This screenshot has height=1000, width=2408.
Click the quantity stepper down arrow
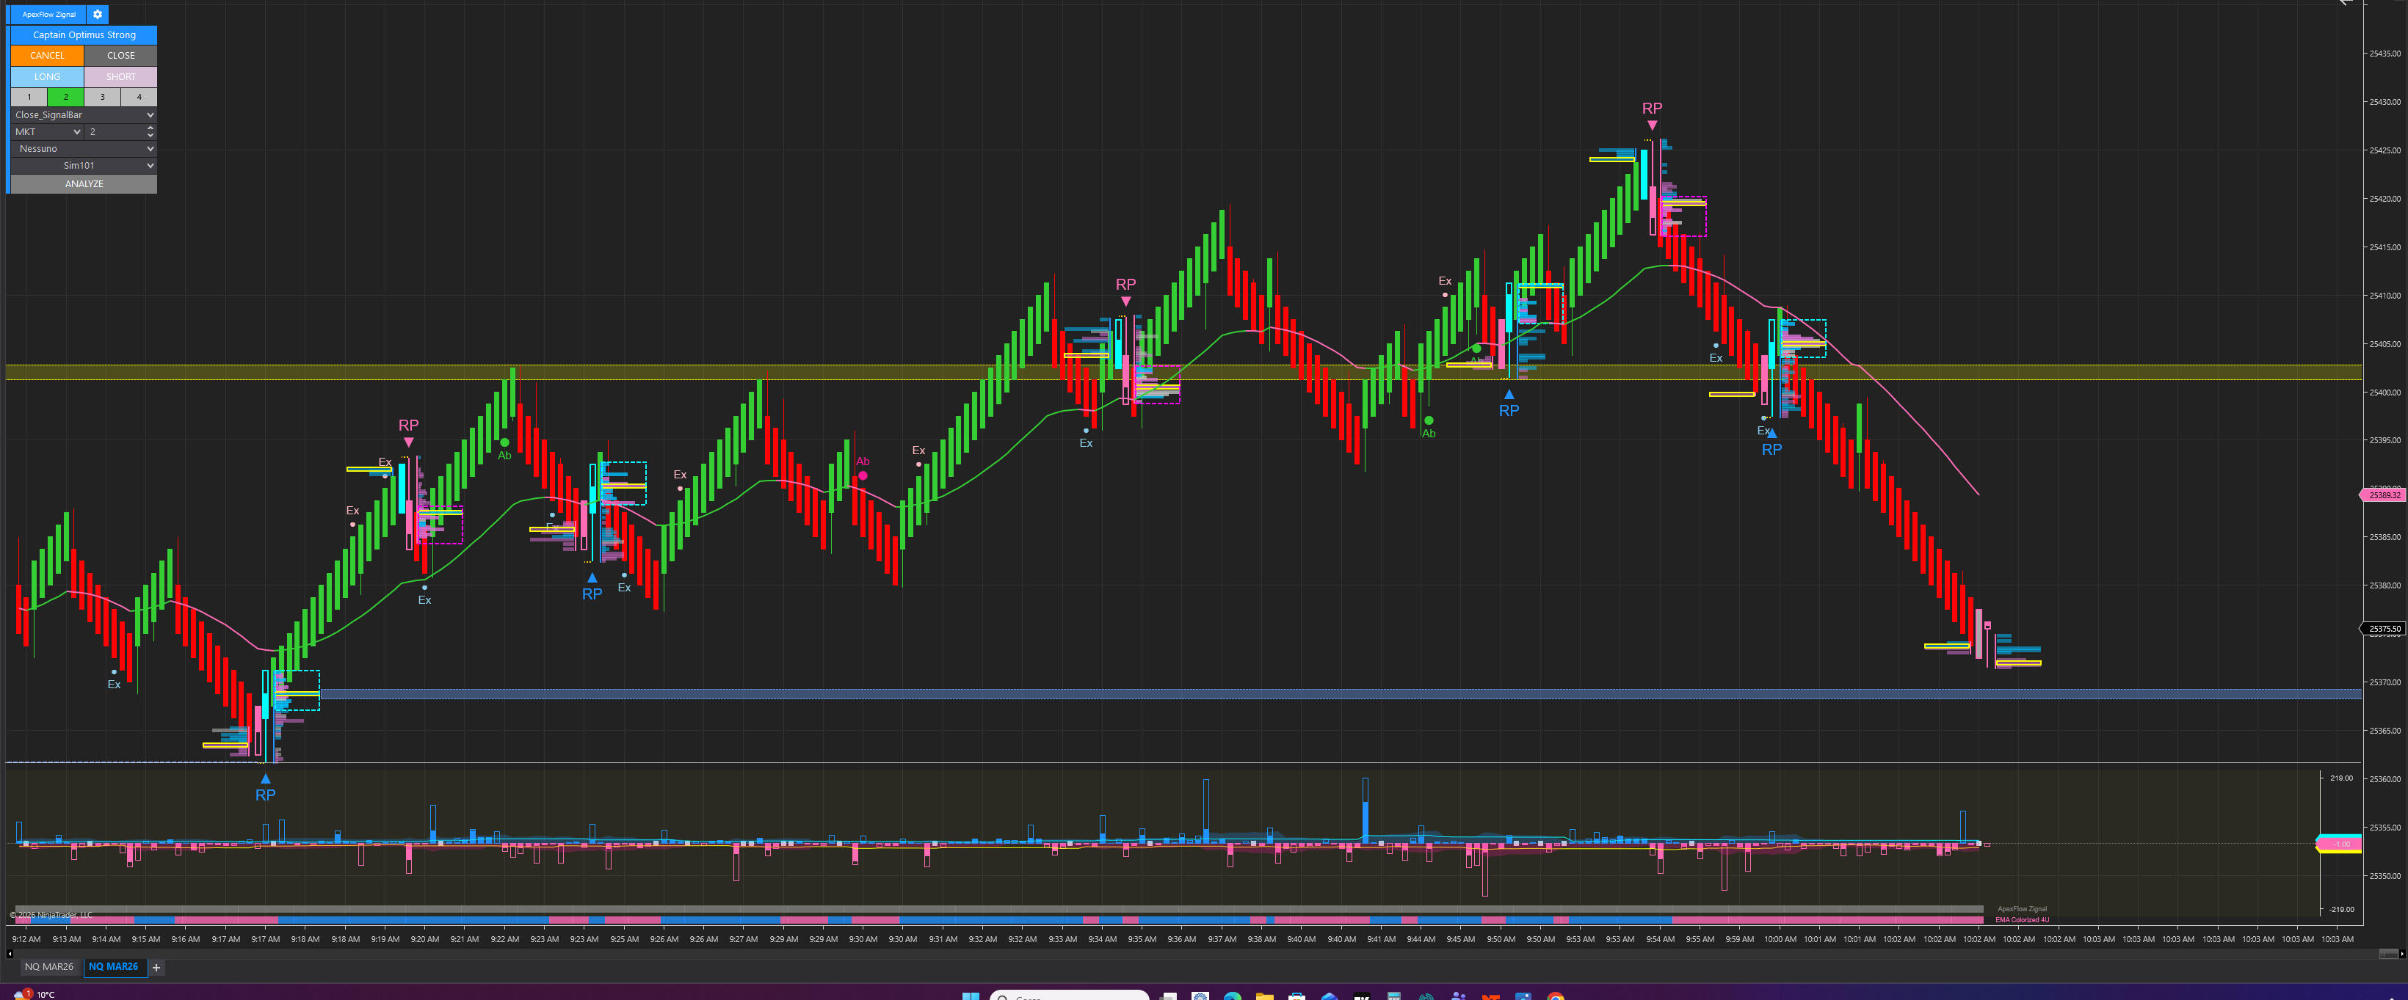coord(150,136)
